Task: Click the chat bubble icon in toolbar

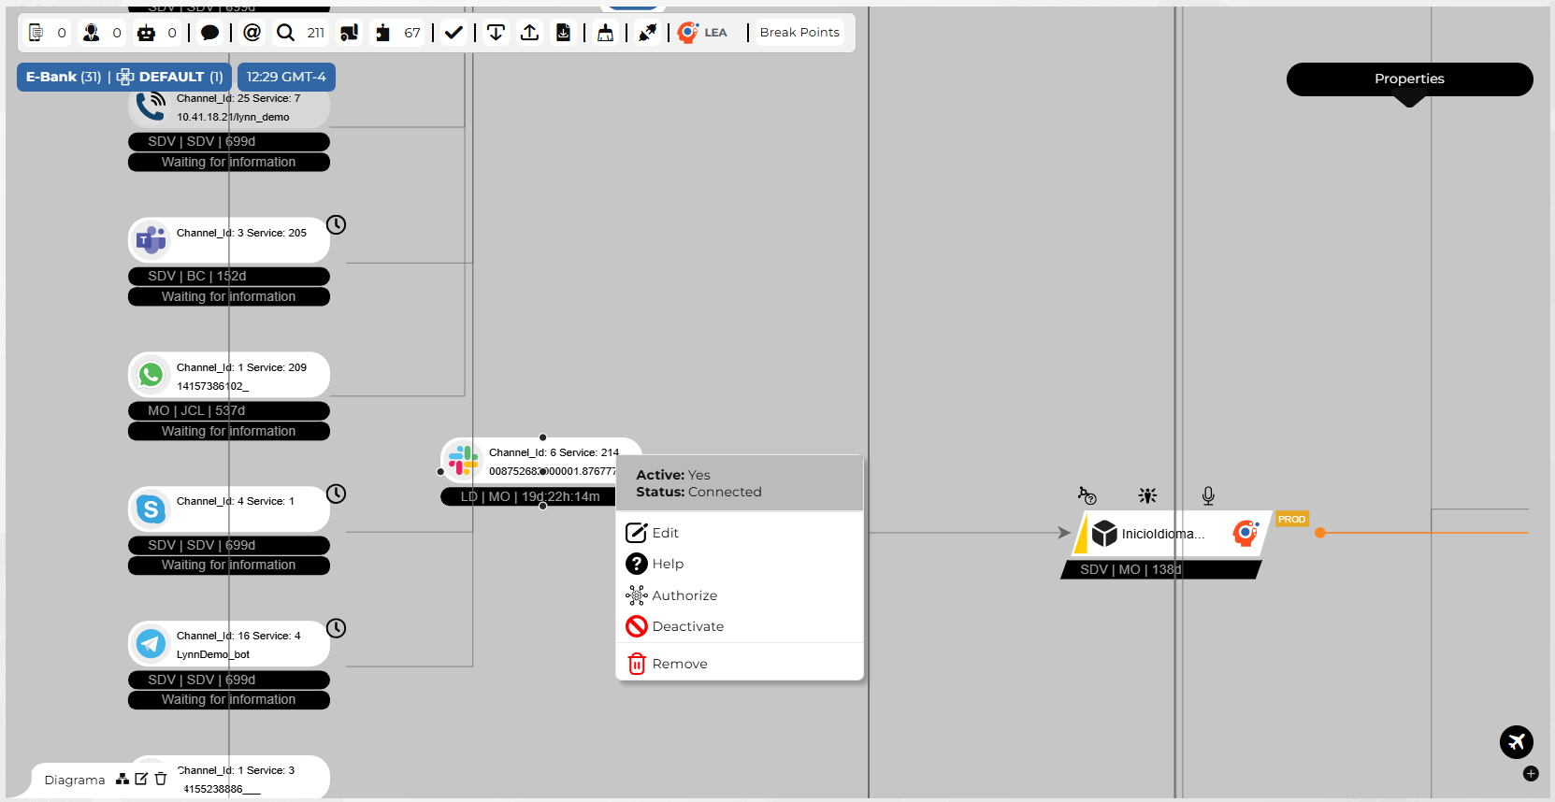Action: (x=210, y=33)
